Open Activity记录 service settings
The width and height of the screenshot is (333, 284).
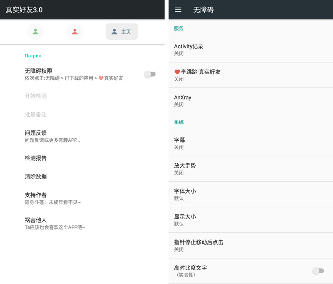pos(250,50)
